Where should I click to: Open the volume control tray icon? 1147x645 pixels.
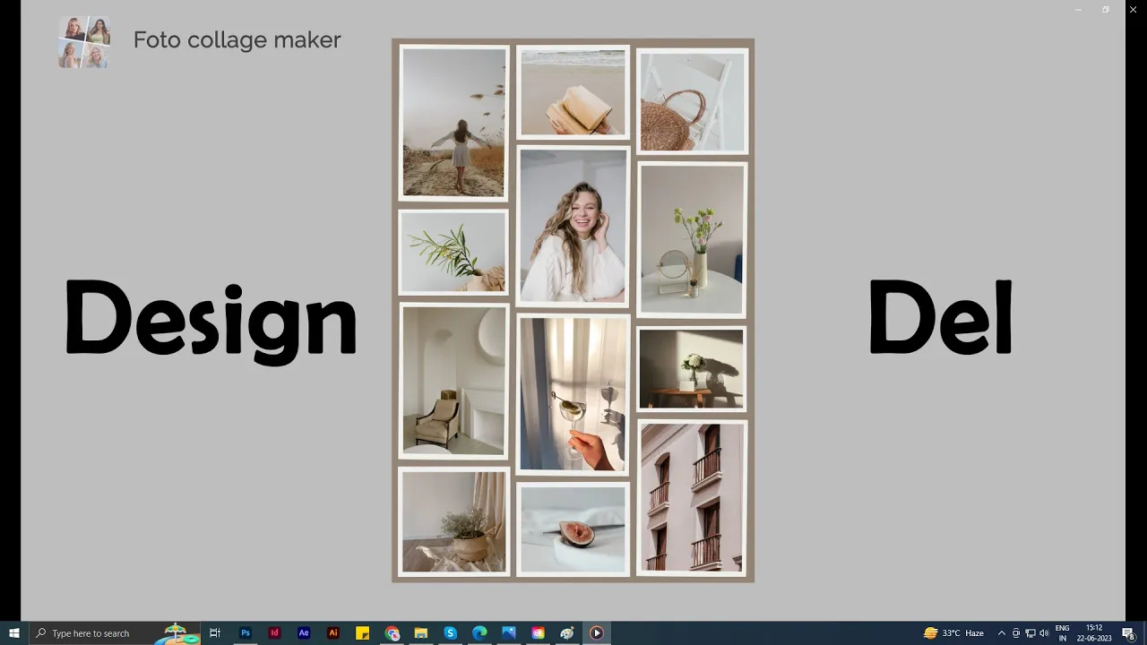point(1044,633)
